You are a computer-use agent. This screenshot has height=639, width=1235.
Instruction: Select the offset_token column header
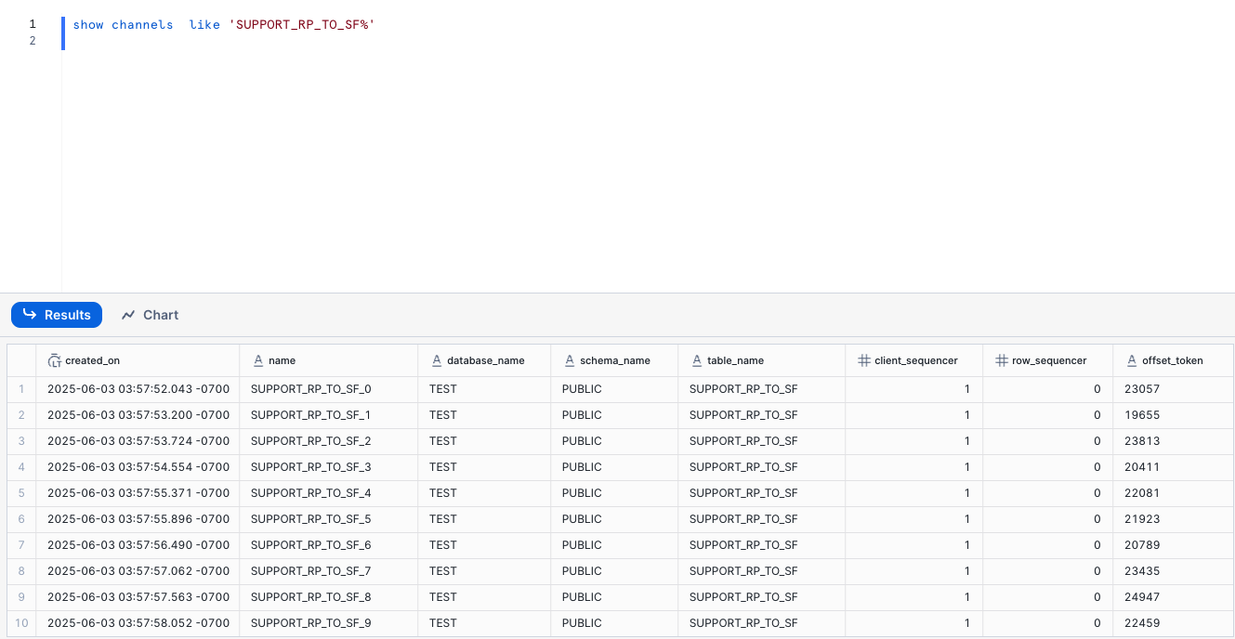(x=1173, y=360)
